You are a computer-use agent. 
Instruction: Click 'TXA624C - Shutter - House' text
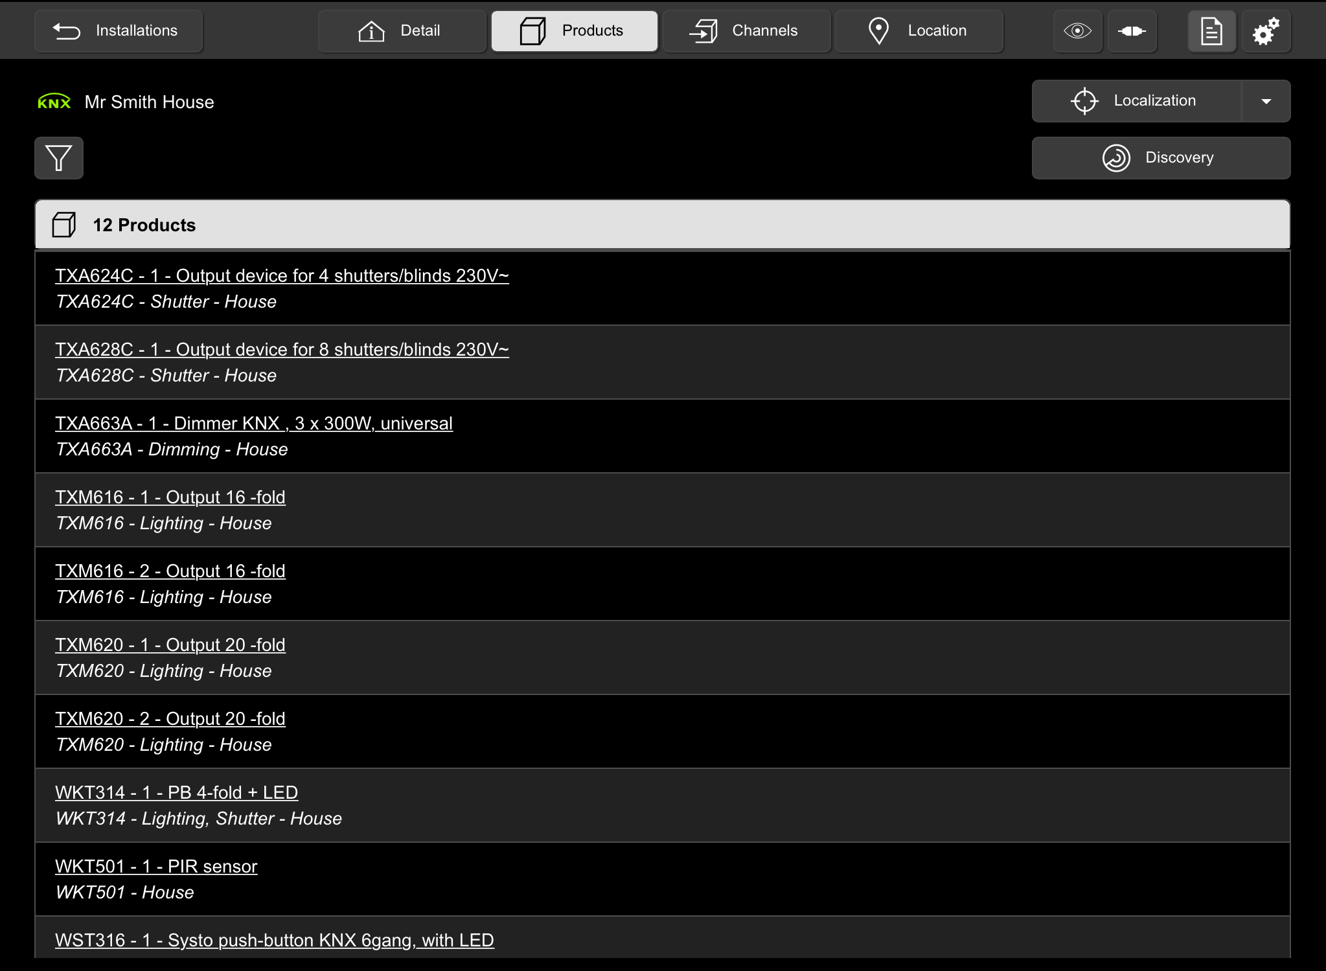[166, 302]
